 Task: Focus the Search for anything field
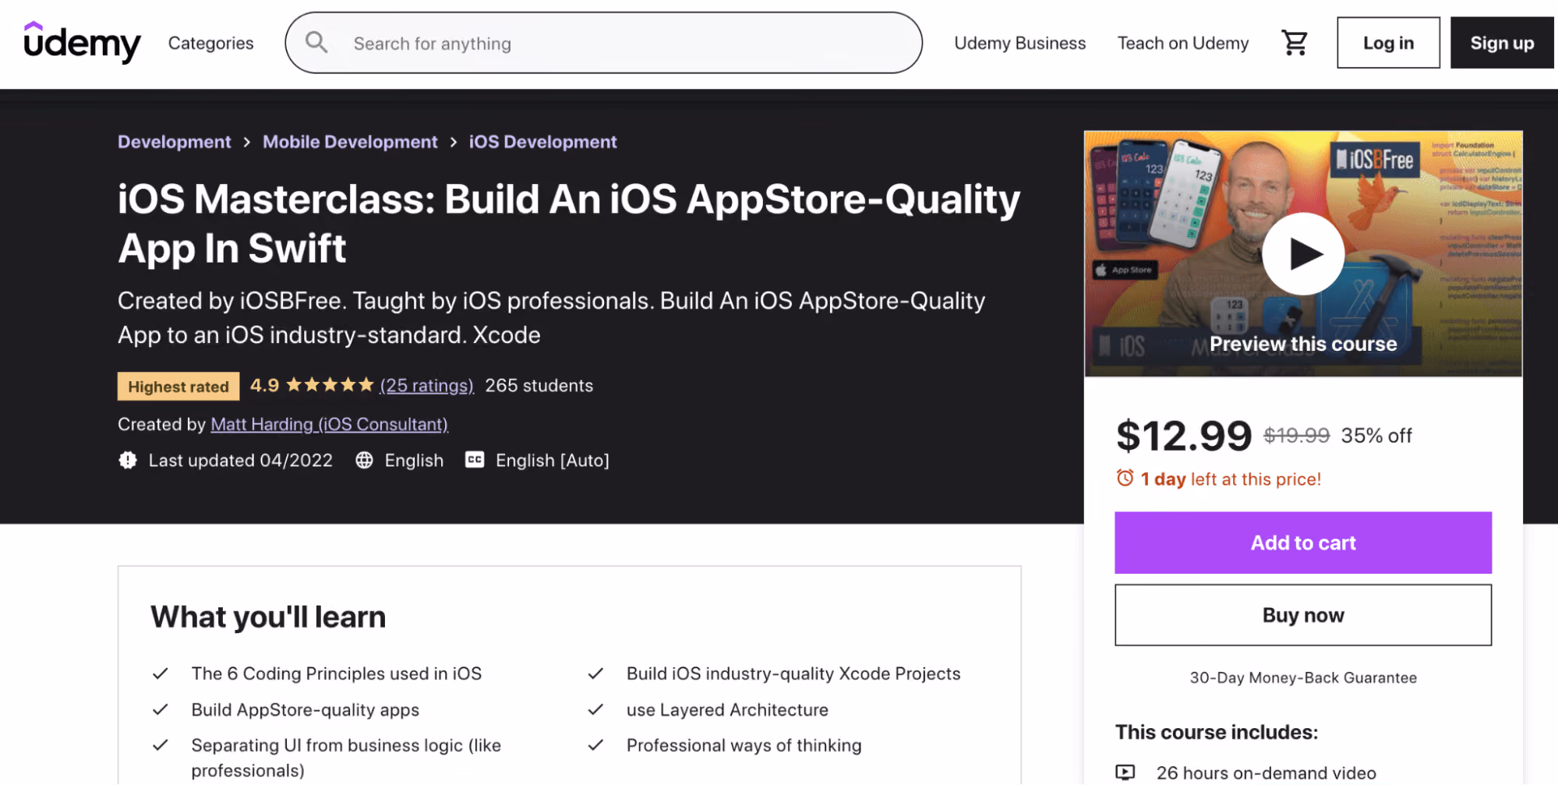pos(604,43)
